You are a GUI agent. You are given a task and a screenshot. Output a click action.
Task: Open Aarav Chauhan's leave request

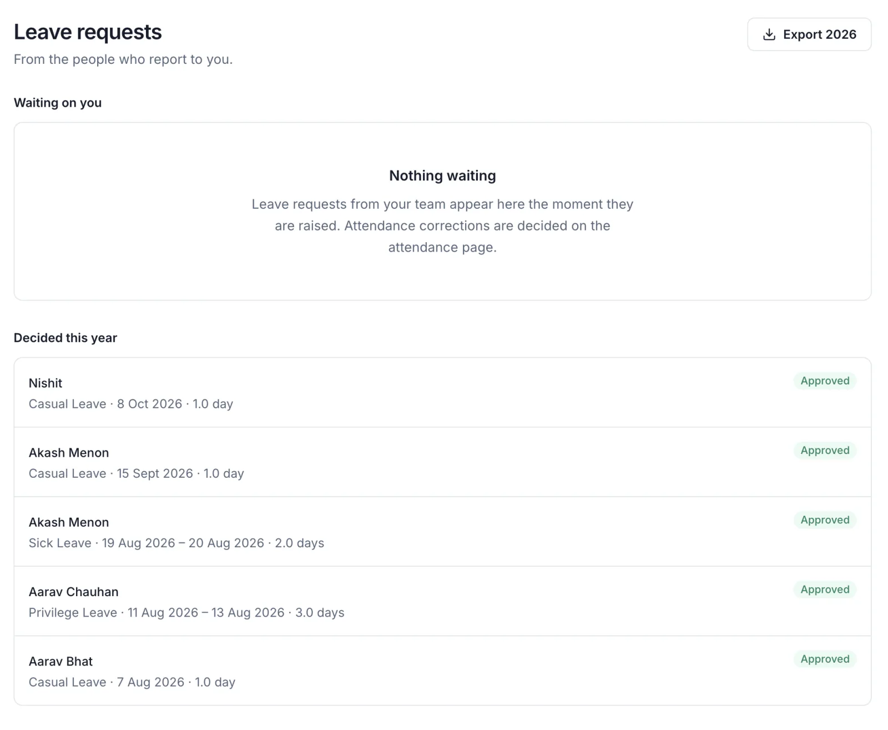(x=442, y=601)
